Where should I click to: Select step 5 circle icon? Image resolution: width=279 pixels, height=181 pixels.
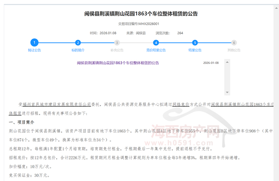[195, 43]
